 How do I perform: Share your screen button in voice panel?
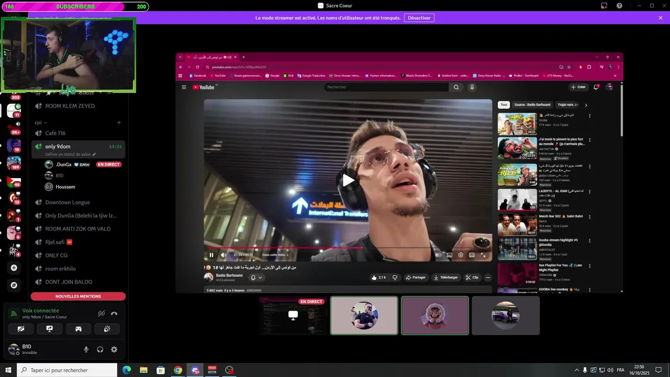coord(50,329)
